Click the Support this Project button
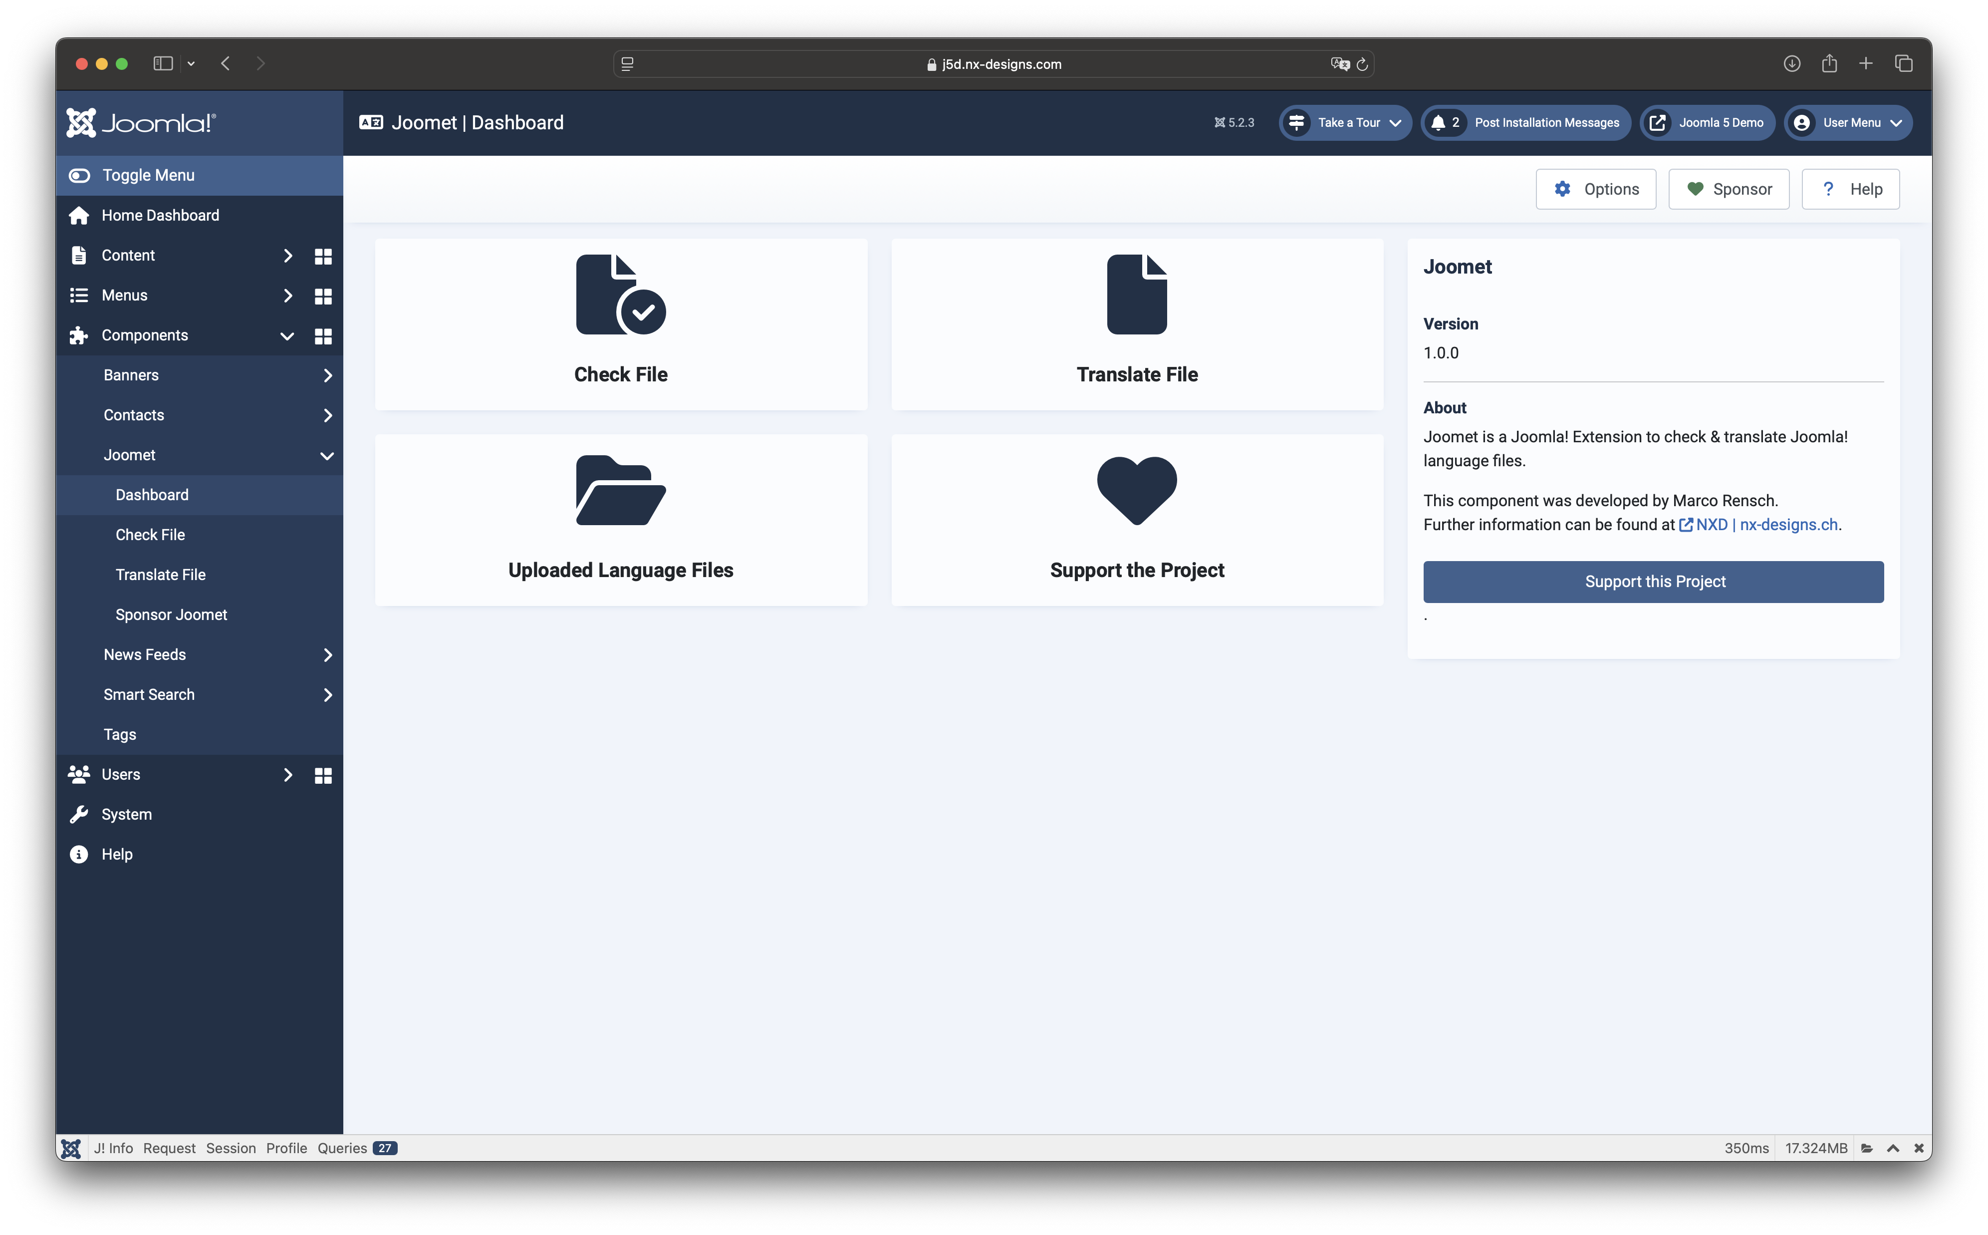 coord(1653,582)
